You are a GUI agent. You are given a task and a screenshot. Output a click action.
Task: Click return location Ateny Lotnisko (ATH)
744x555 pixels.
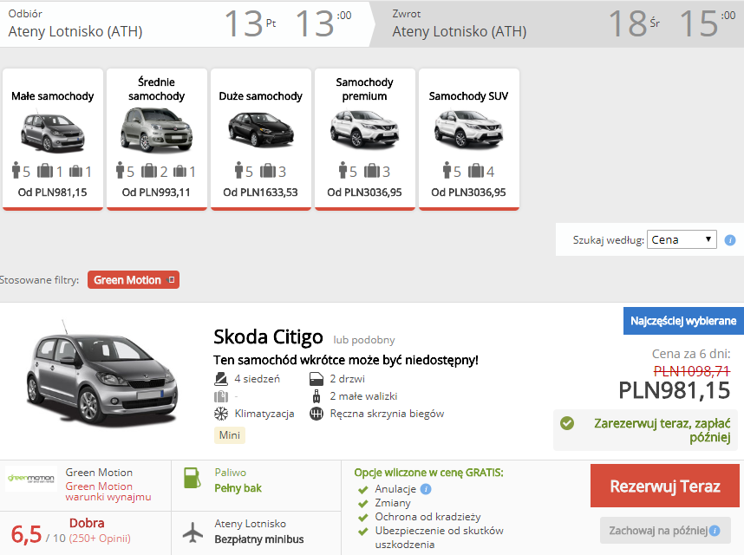pos(460,31)
